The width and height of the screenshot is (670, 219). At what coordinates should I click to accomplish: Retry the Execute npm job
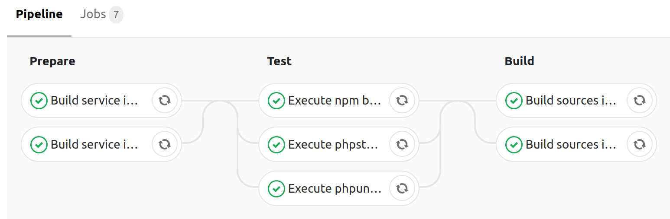(402, 101)
